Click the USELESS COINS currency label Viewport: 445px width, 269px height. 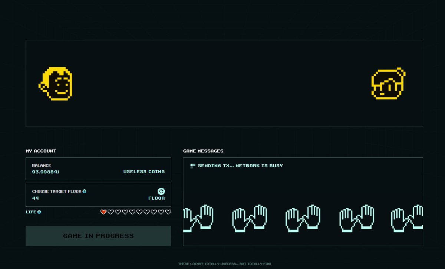point(144,171)
